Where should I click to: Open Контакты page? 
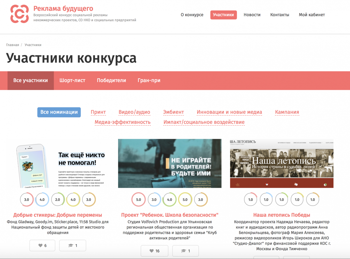coord(280,15)
